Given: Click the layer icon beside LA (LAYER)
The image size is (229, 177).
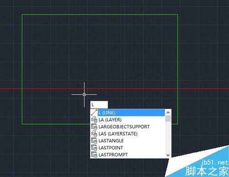Looking at the screenshot, I should (x=94, y=120).
